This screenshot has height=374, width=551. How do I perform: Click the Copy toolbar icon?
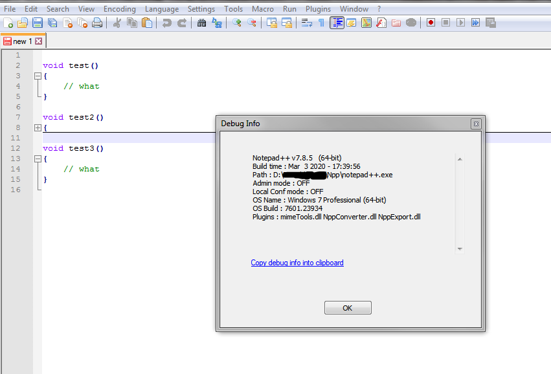pyautogui.click(x=132, y=23)
